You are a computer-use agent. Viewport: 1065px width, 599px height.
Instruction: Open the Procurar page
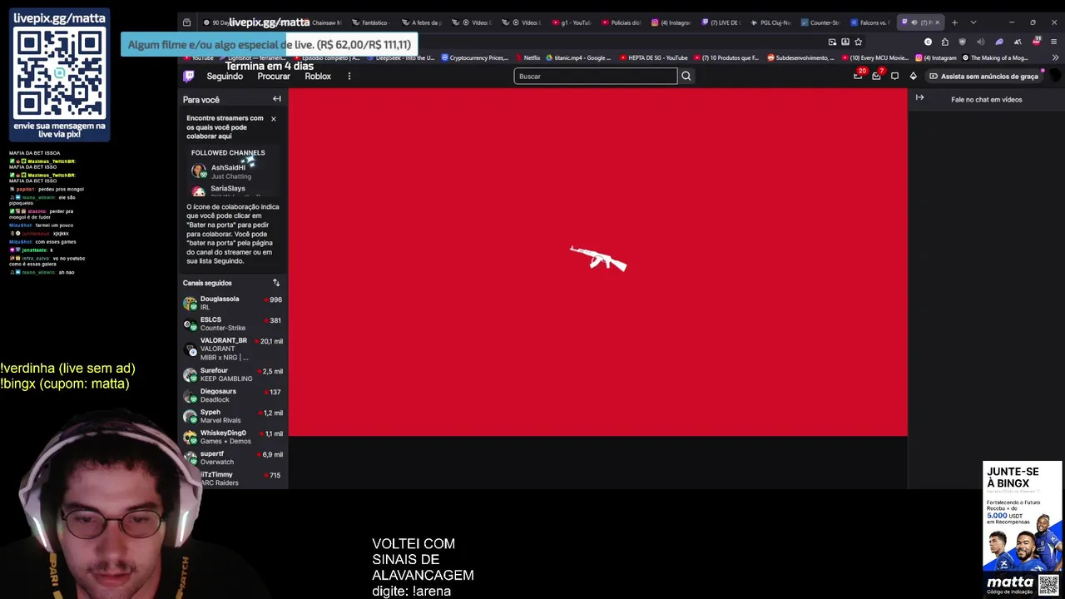point(274,77)
